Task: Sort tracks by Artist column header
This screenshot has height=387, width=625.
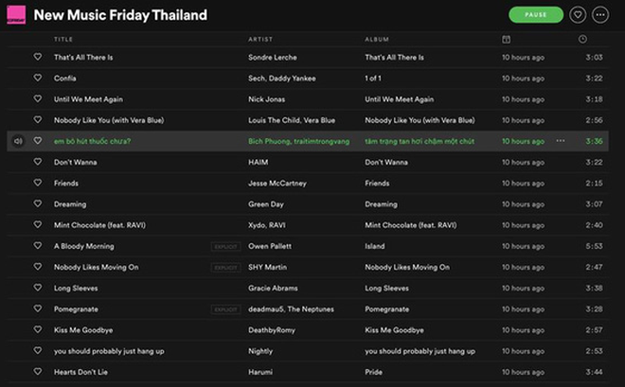Action: coord(260,39)
